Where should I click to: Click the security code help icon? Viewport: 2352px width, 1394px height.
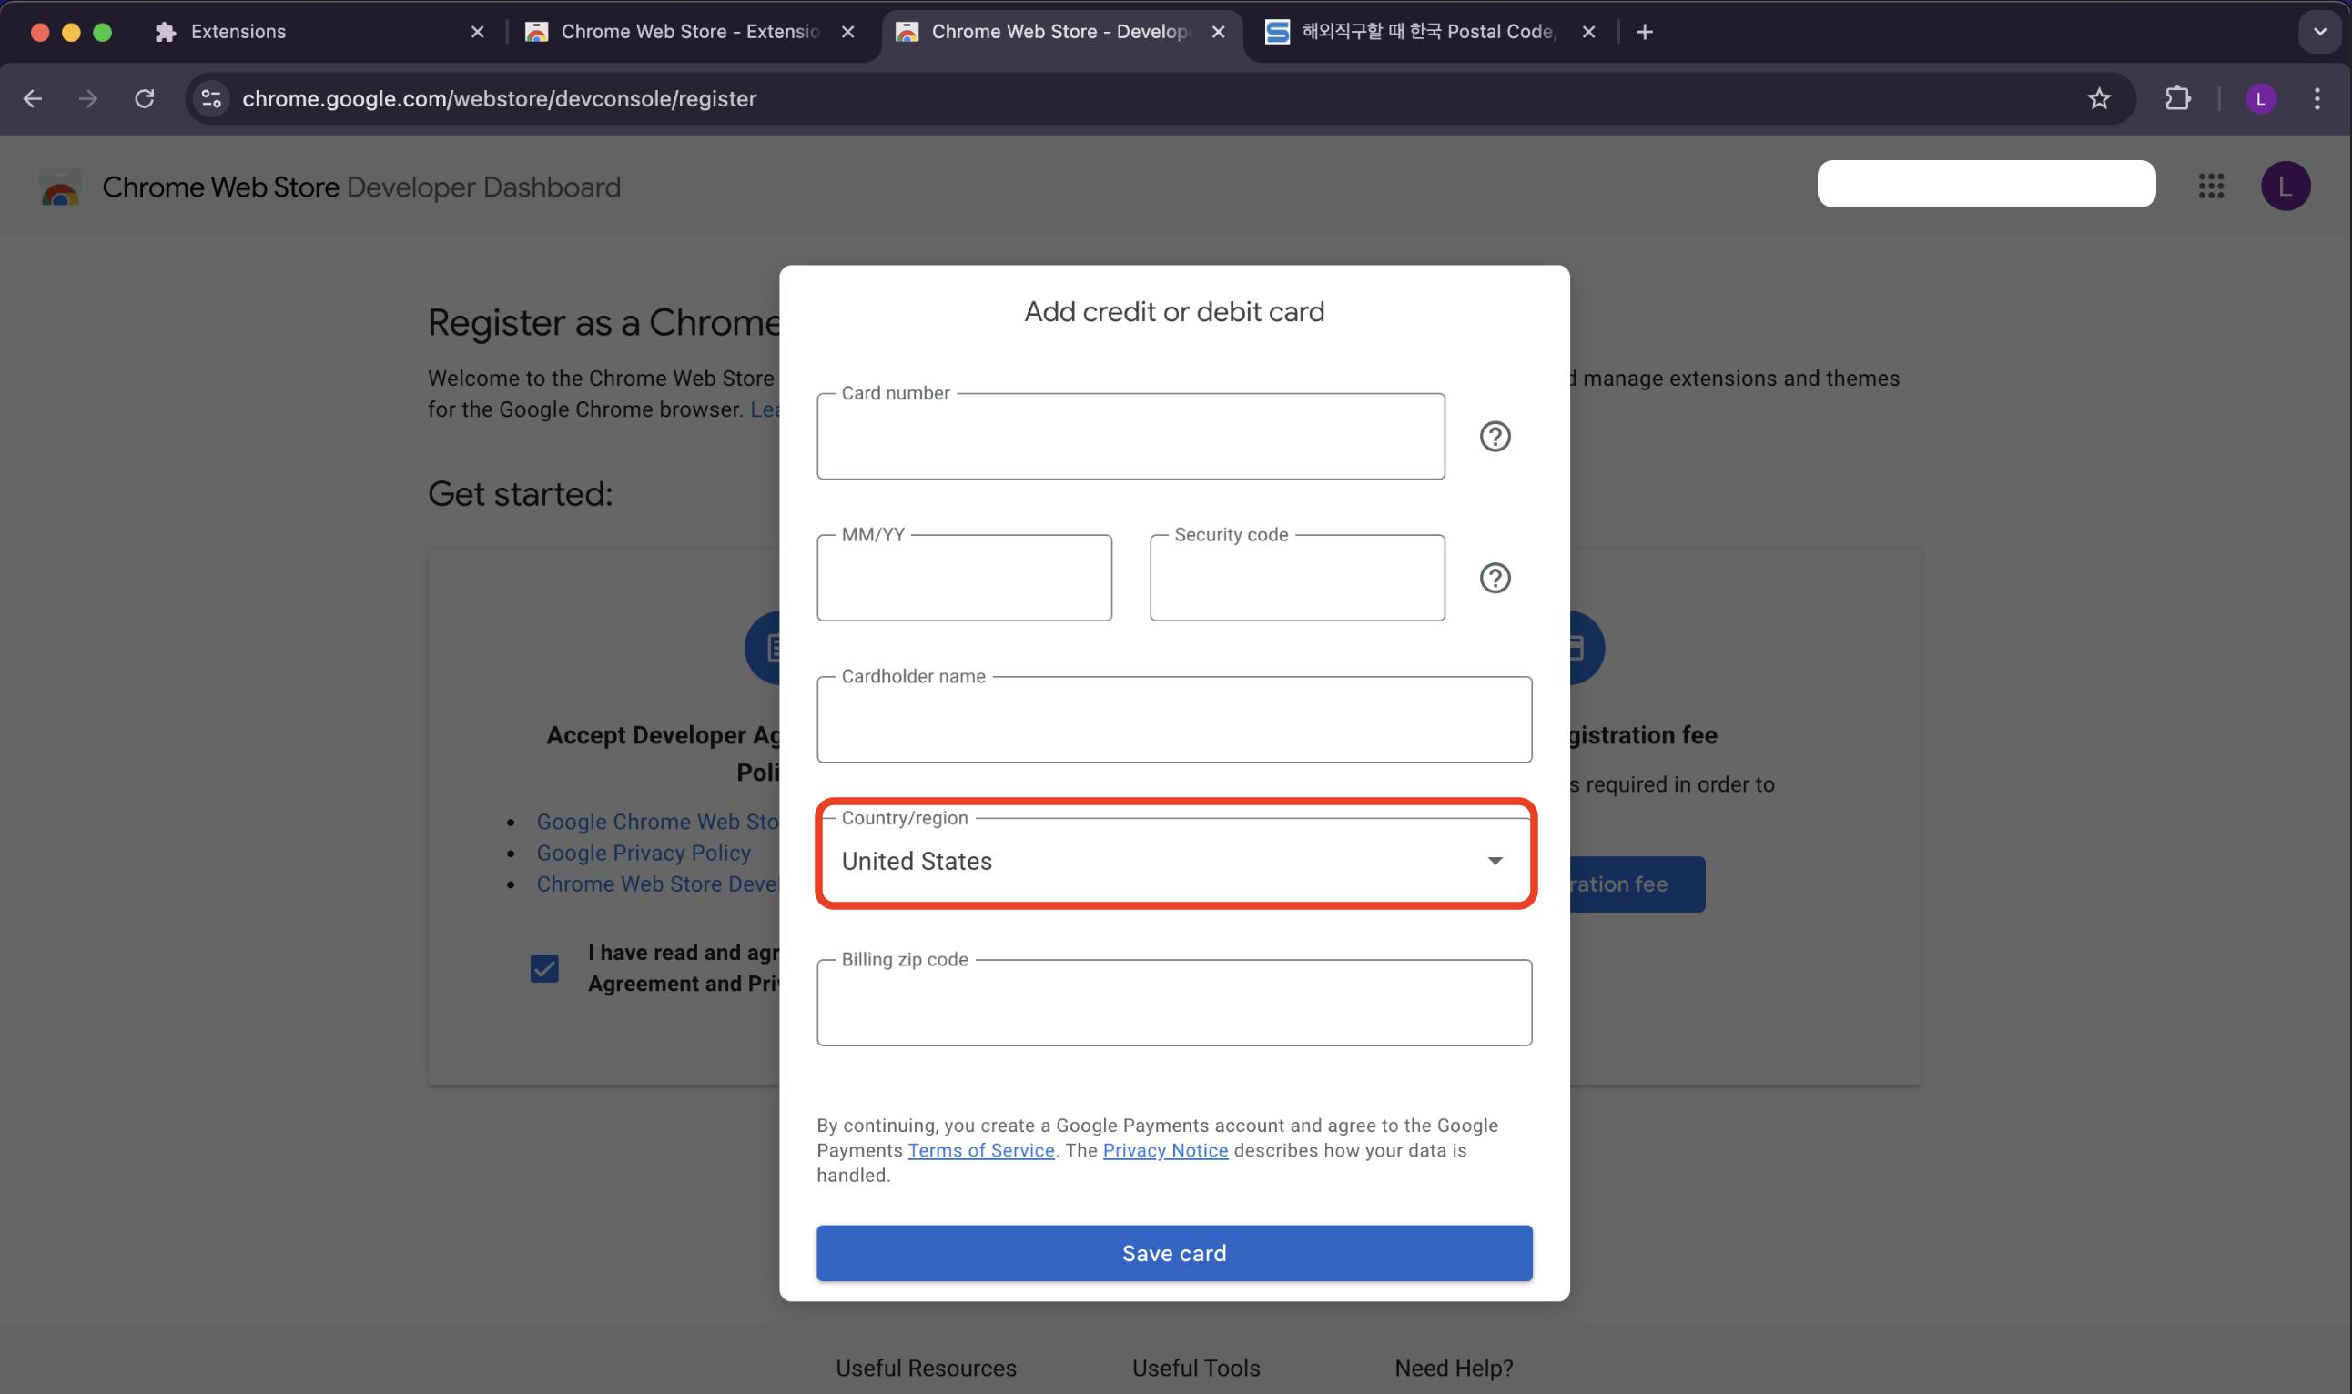click(1494, 578)
